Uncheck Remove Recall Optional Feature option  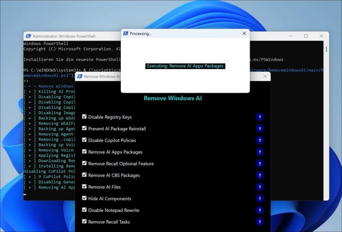[x=84, y=163]
